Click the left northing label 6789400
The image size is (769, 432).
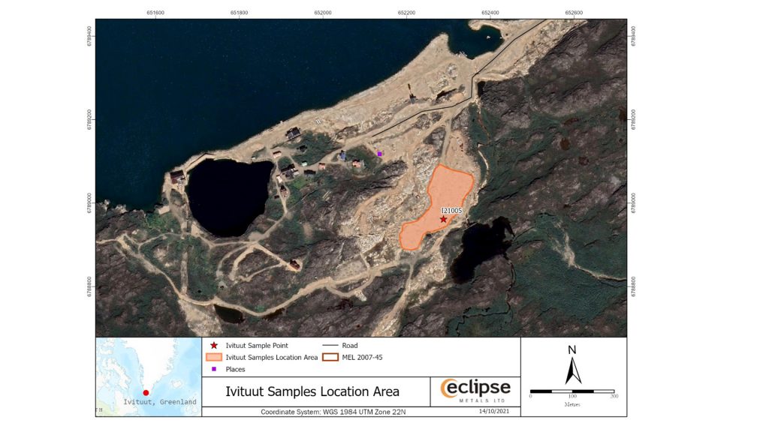point(89,36)
